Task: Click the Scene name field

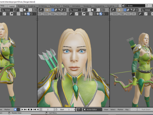Action: 136,6
